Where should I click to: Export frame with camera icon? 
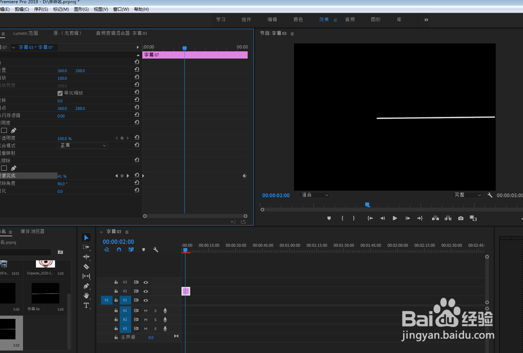coord(461,218)
